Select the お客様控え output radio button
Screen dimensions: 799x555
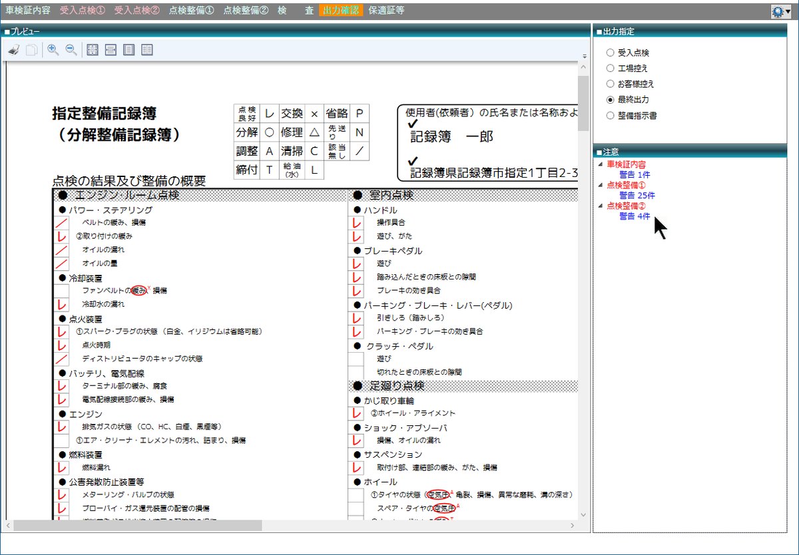pyautogui.click(x=610, y=84)
